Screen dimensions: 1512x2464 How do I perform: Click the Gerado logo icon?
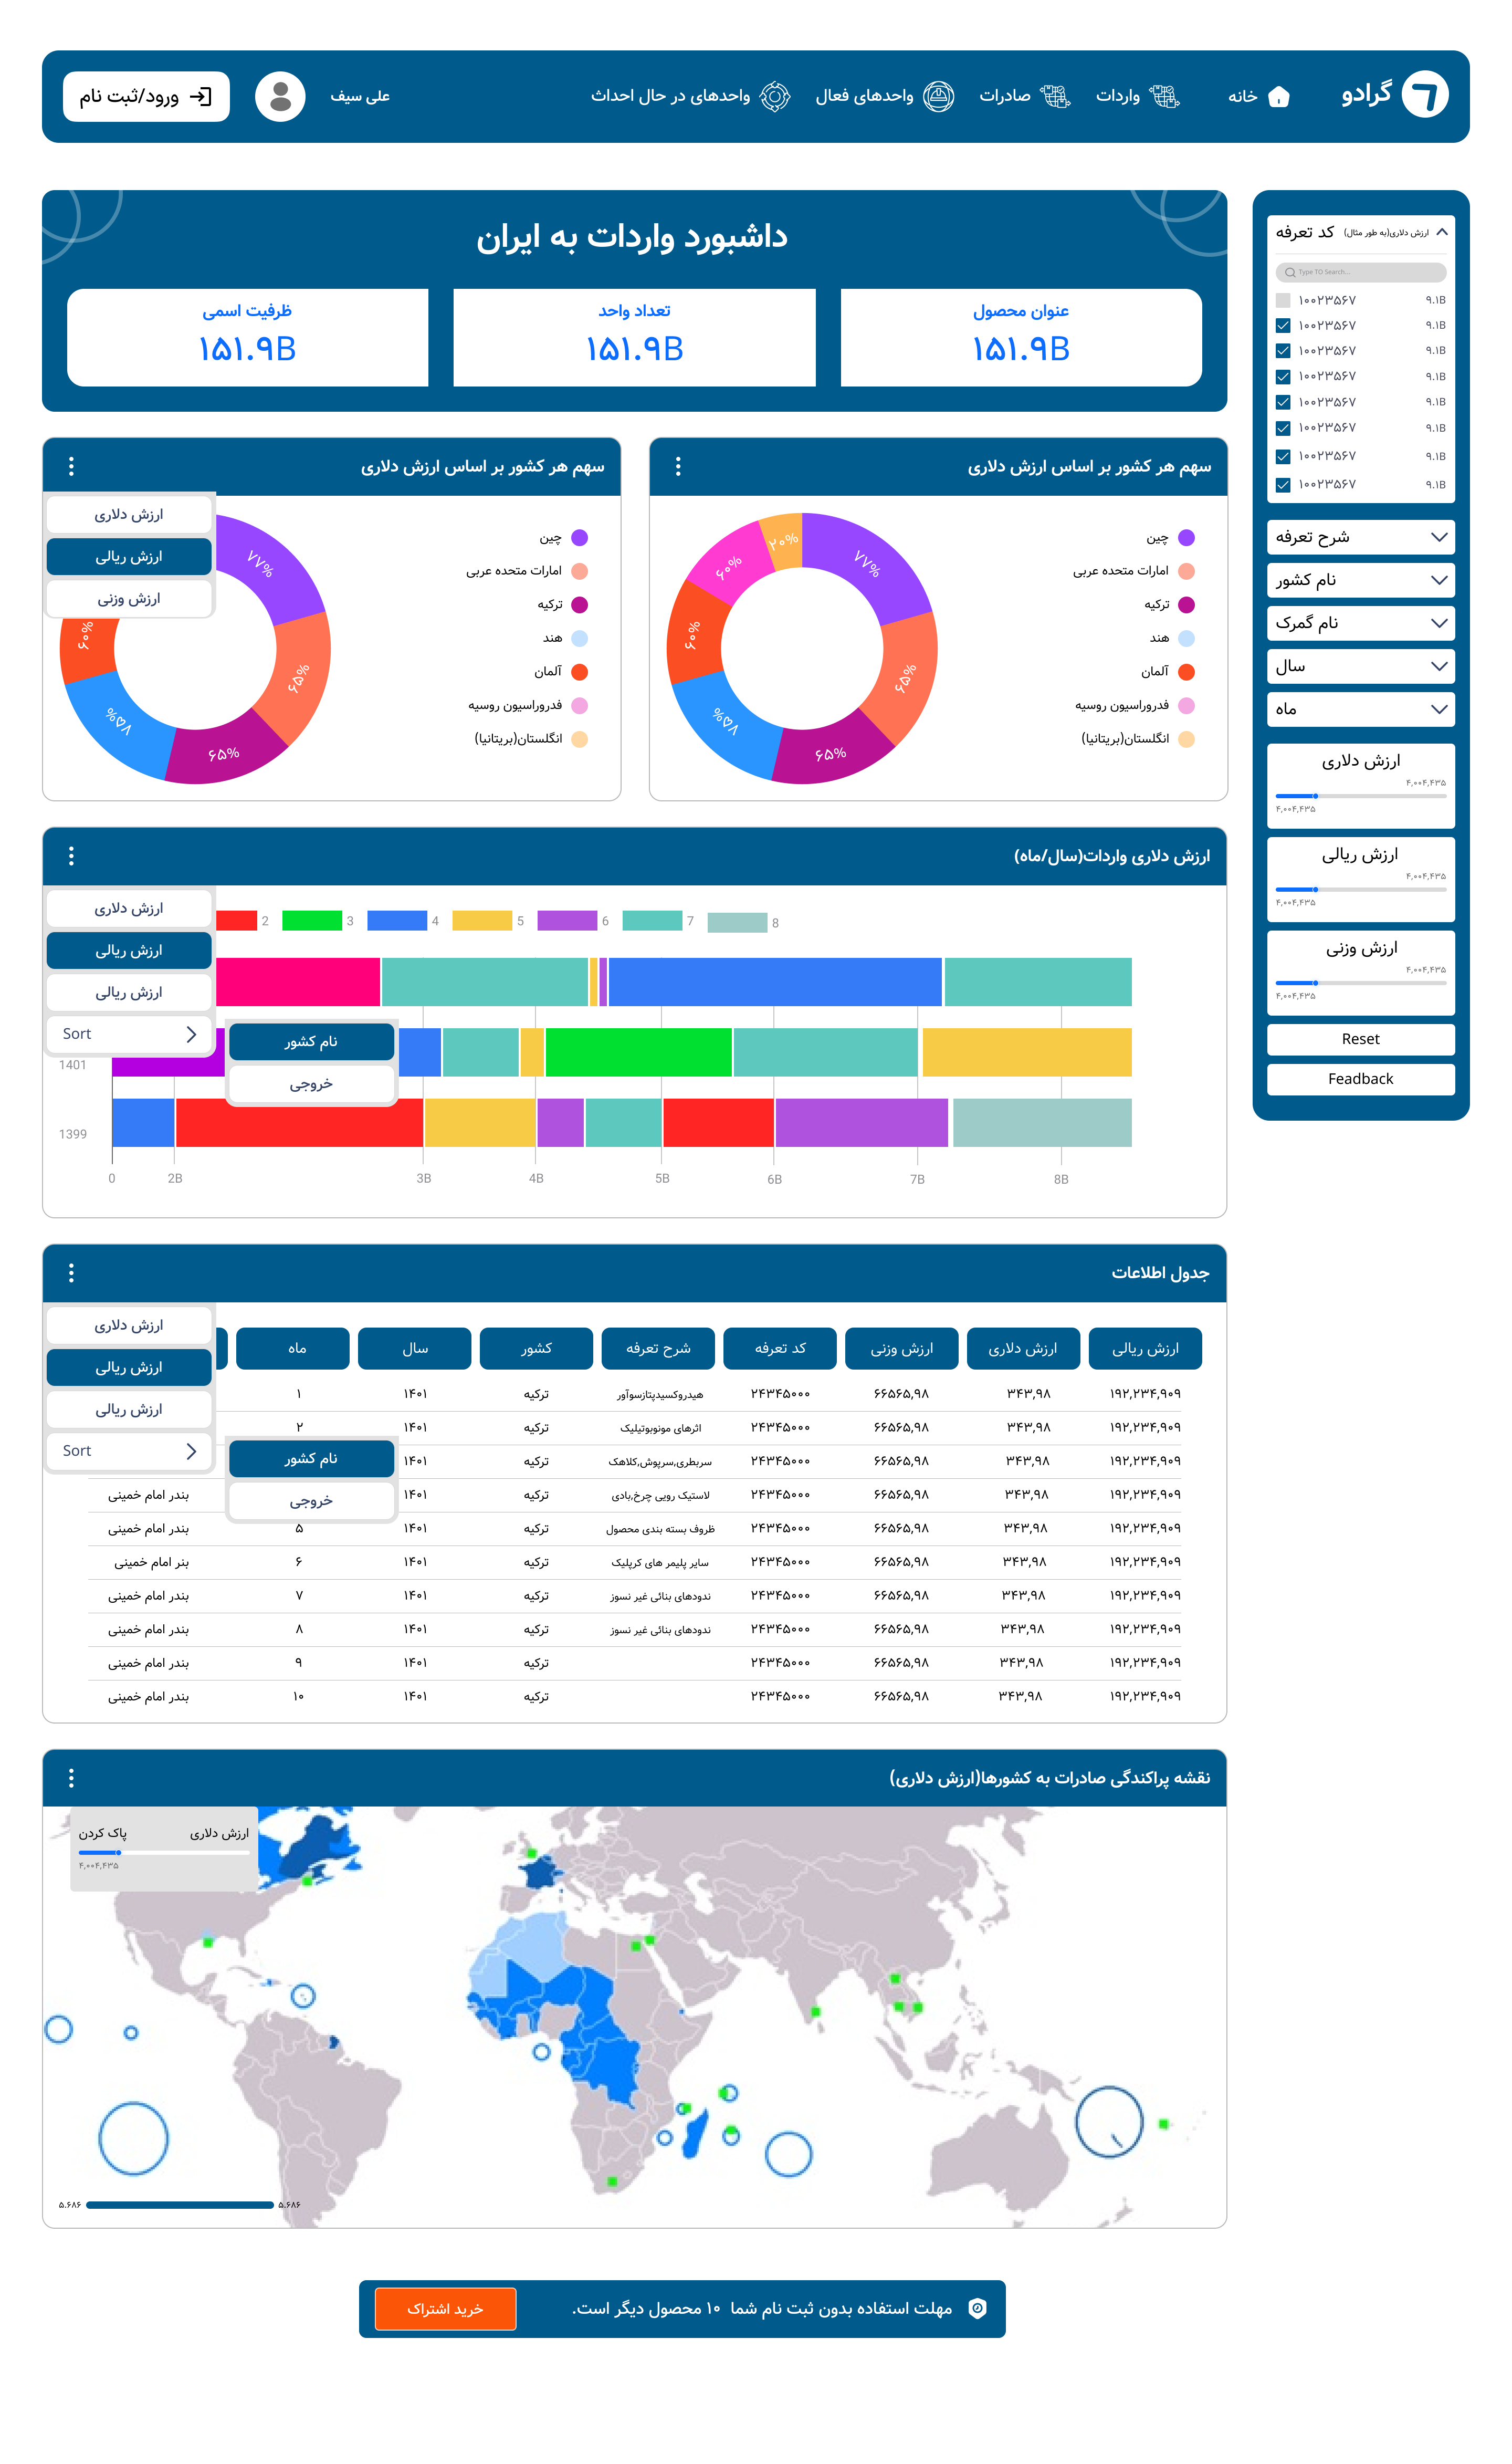(1424, 96)
